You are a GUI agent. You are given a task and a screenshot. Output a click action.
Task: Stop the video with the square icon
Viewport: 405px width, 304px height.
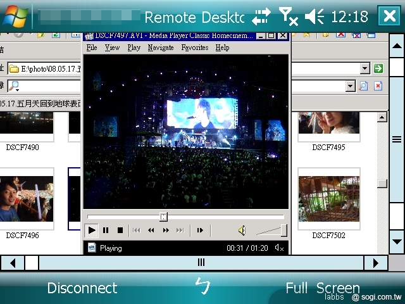(x=120, y=231)
